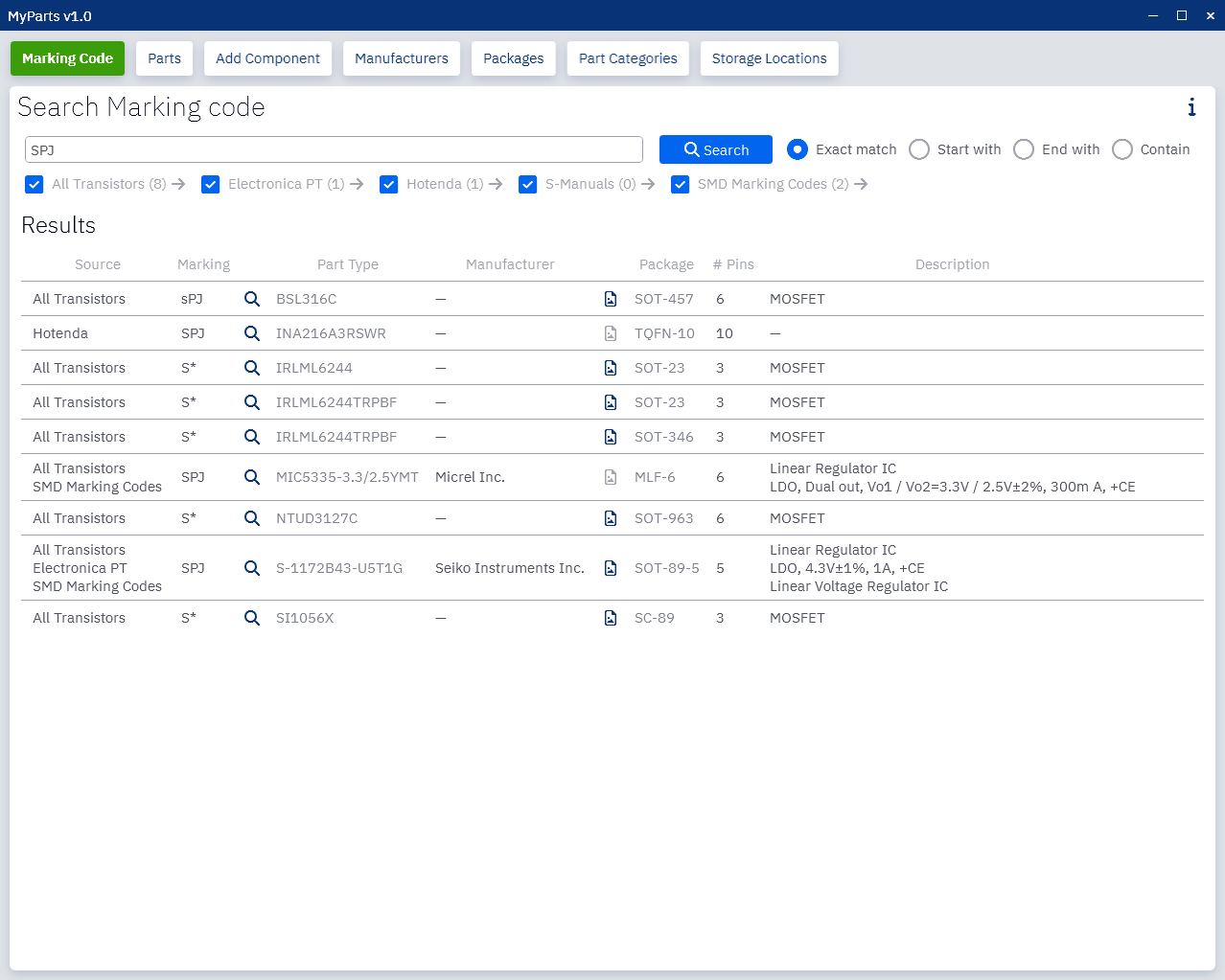The image size is (1225, 980).
Task: Click the blue Search button
Action: pos(716,149)
